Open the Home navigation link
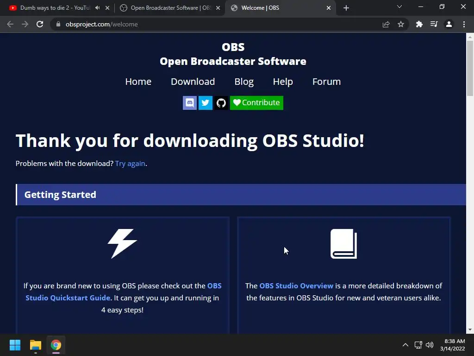The image size is (474, 356). [138, 82]
